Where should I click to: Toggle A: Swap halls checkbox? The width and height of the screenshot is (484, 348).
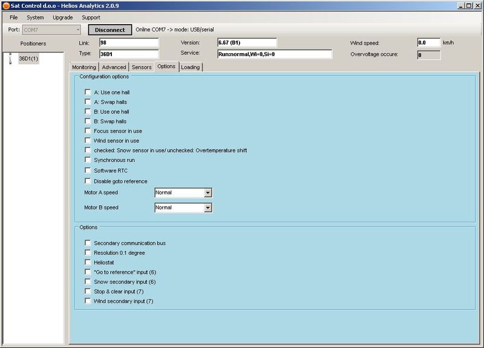pyautogui.click(x=88, y=101)
